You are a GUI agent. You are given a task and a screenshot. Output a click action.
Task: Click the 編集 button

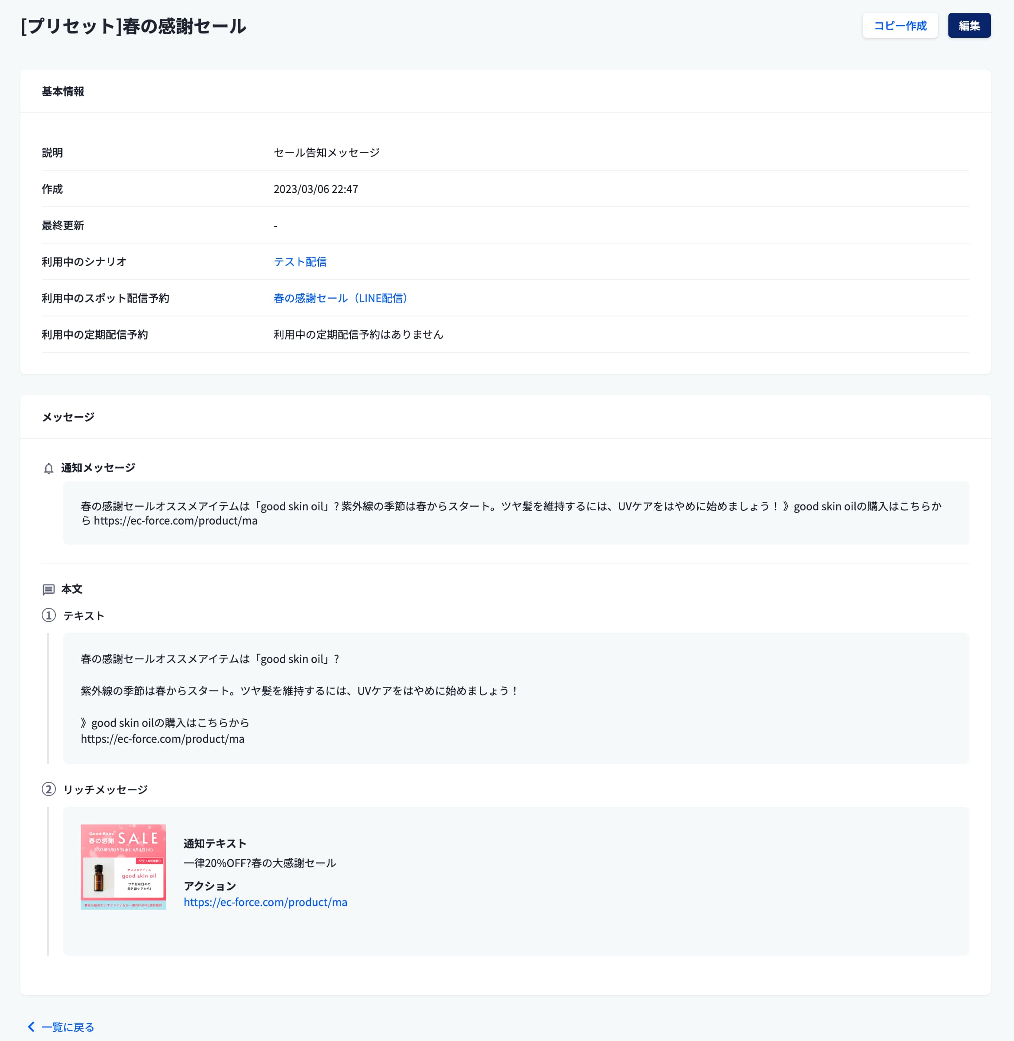click(969, 26)
